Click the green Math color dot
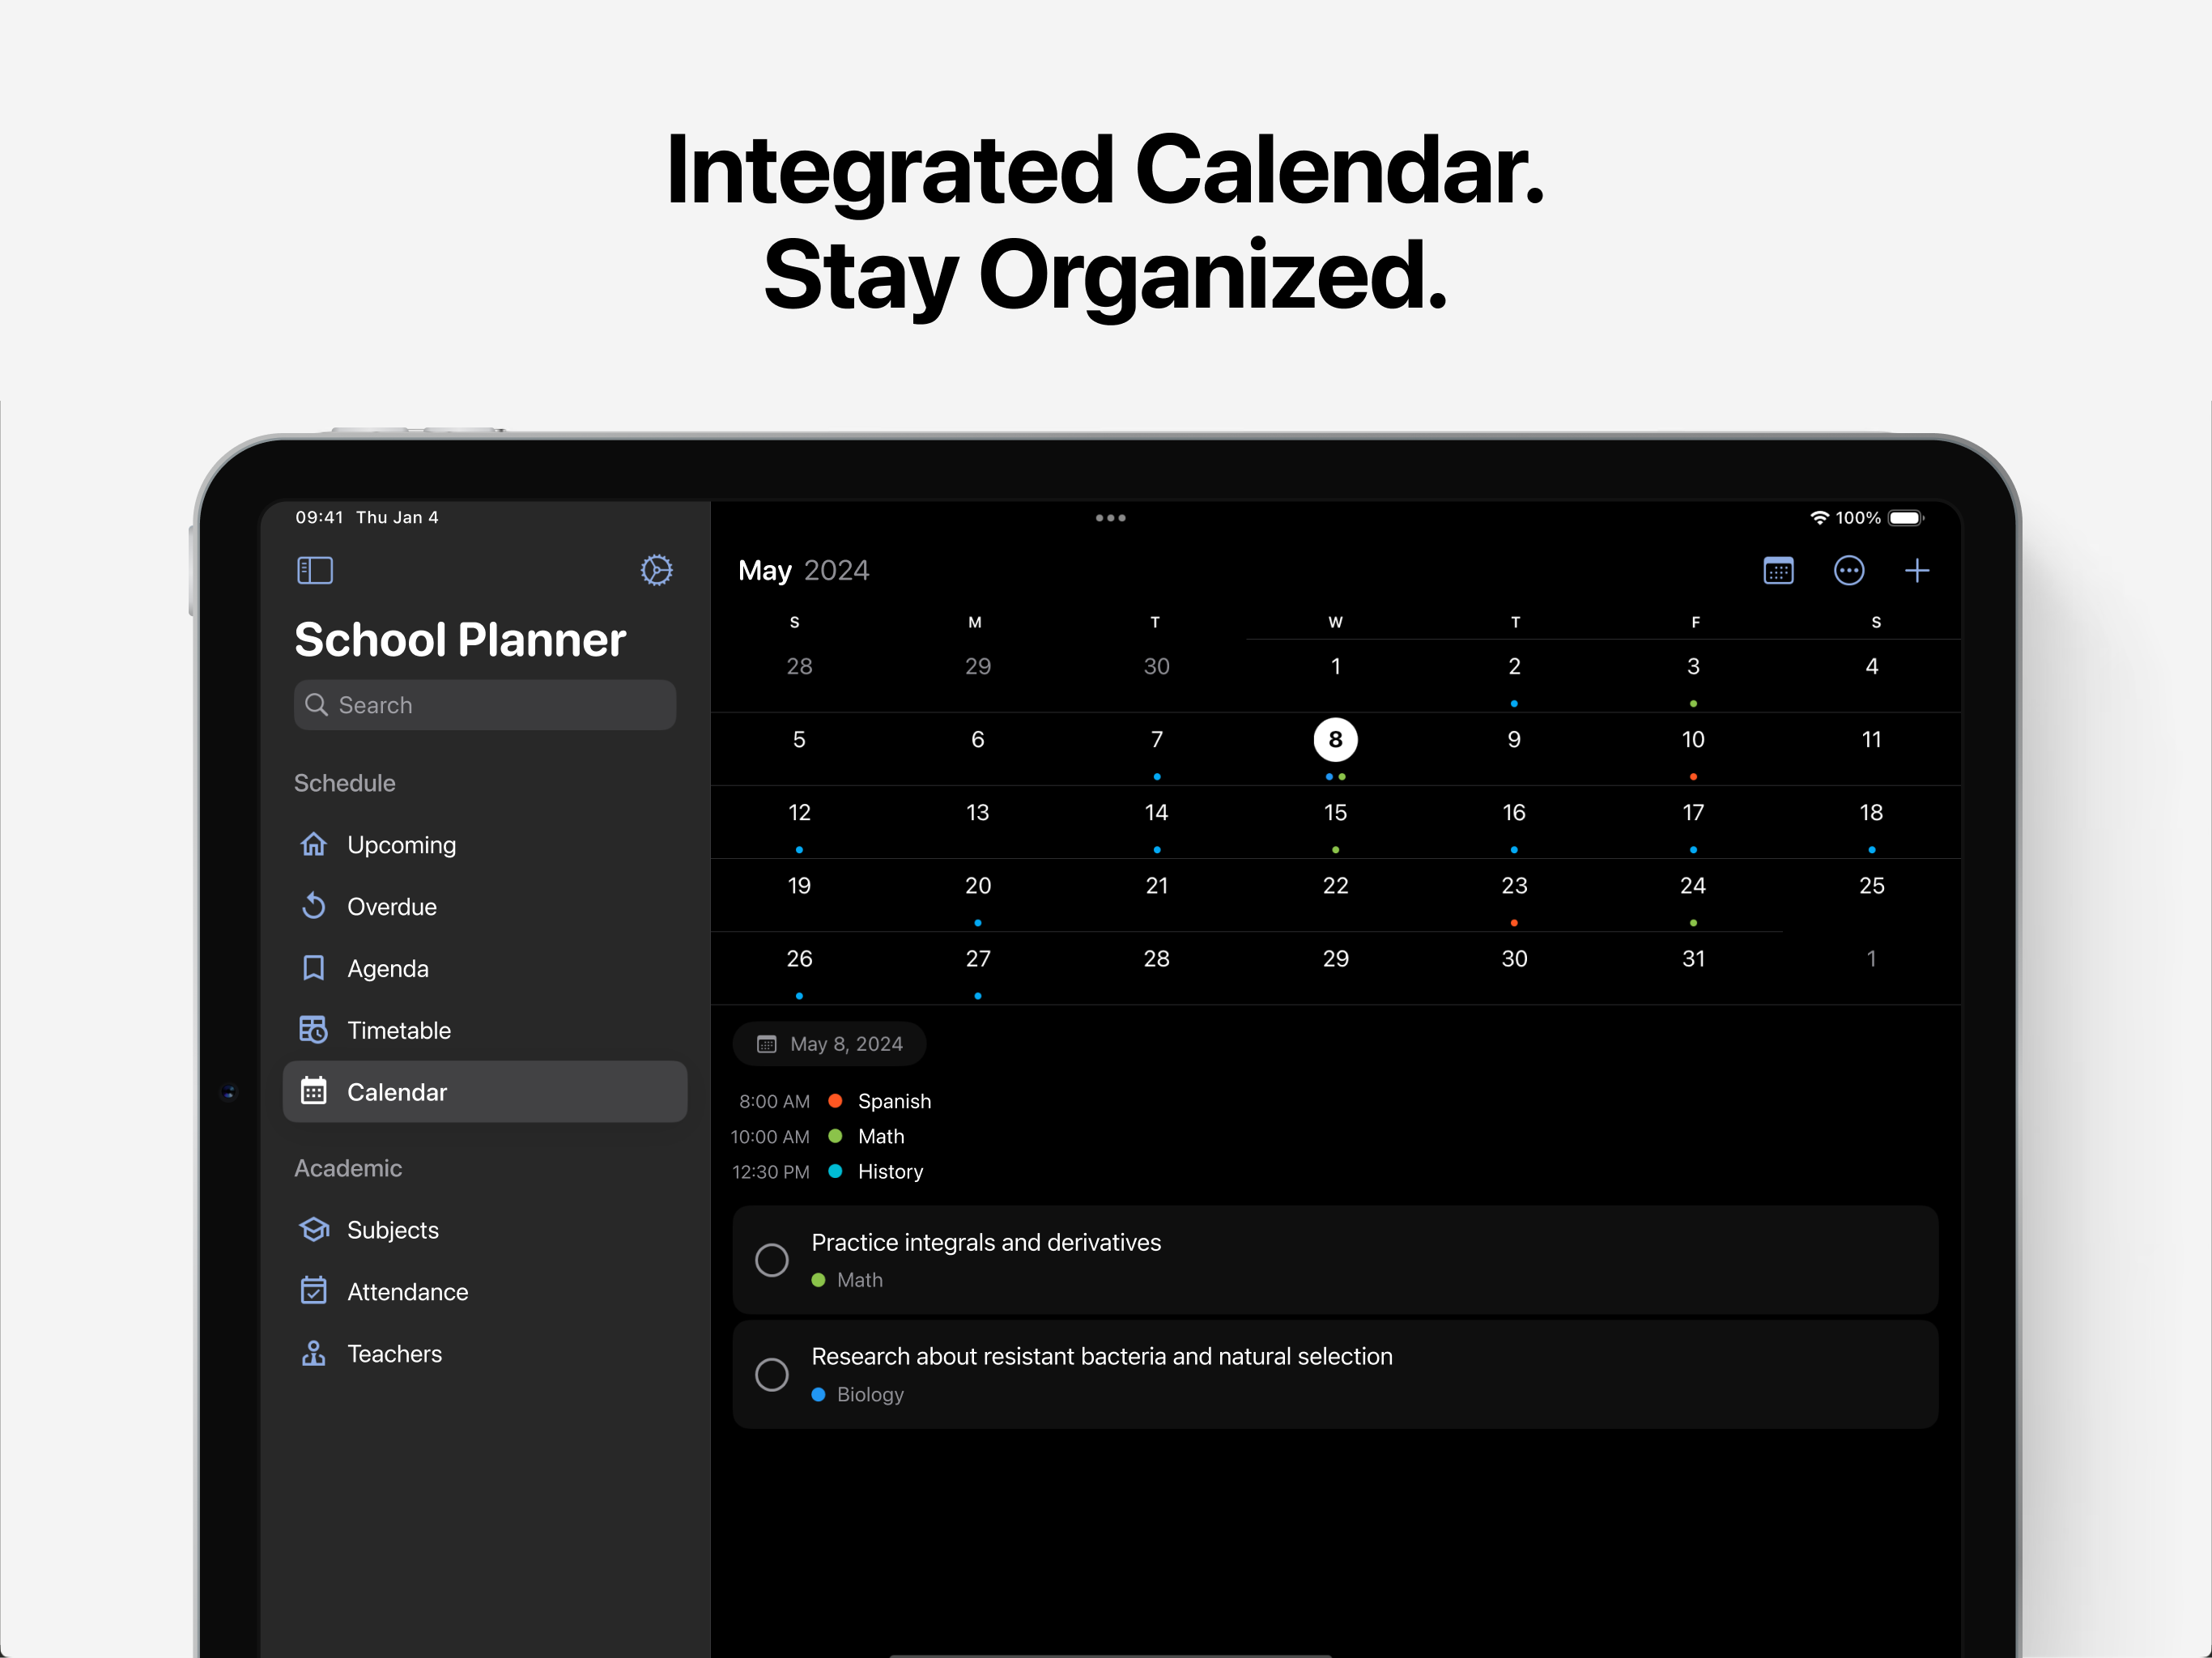Screen dimensions: 2212x1658 point(836,1136)
